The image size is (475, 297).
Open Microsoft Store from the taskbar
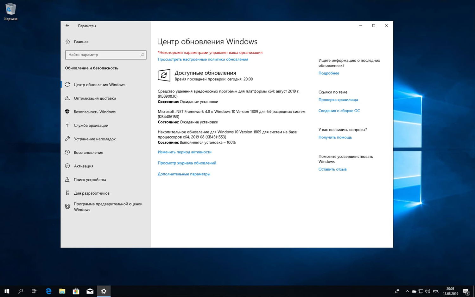coord(76,291)
